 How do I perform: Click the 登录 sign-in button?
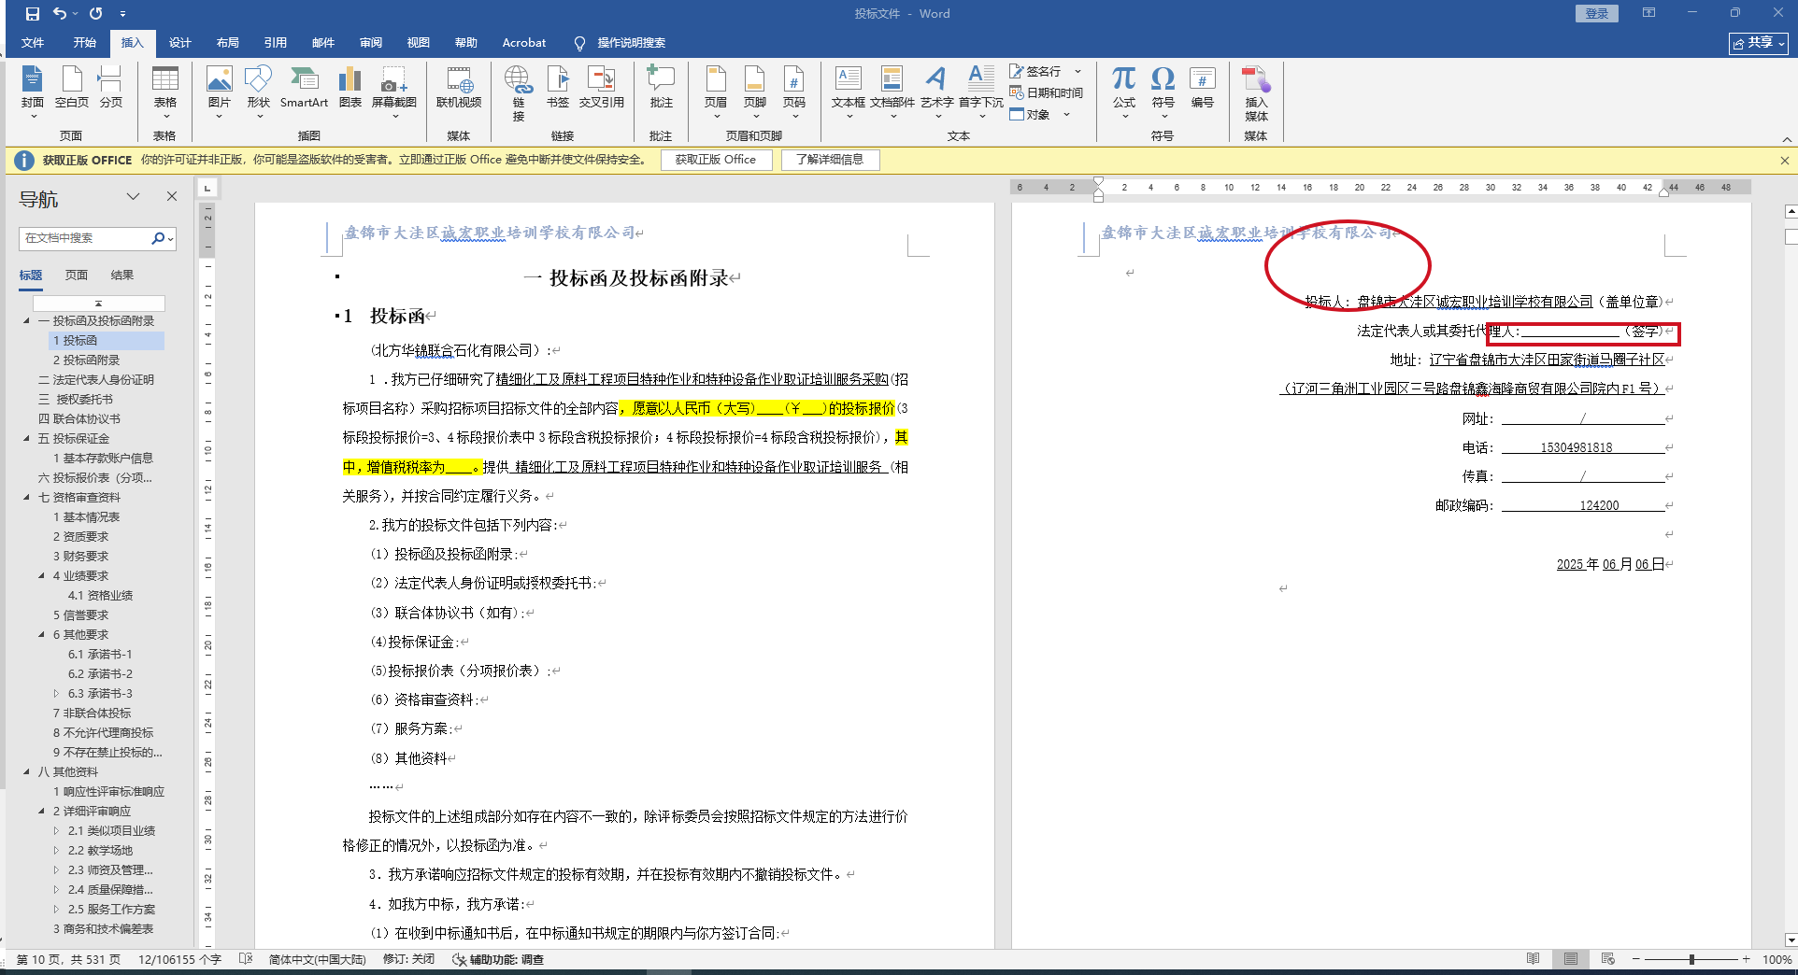coord(1596,13)
